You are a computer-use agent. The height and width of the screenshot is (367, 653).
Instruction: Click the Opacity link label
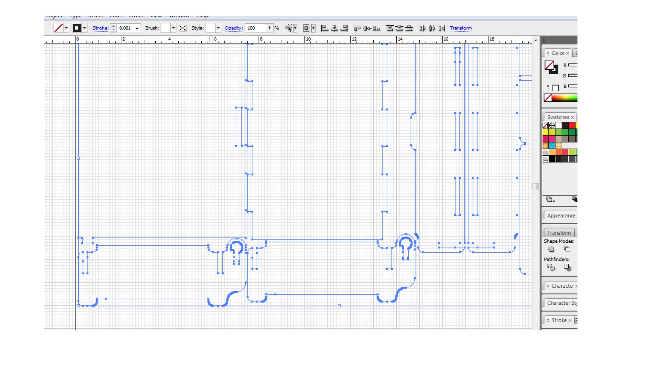pos(233,28)
